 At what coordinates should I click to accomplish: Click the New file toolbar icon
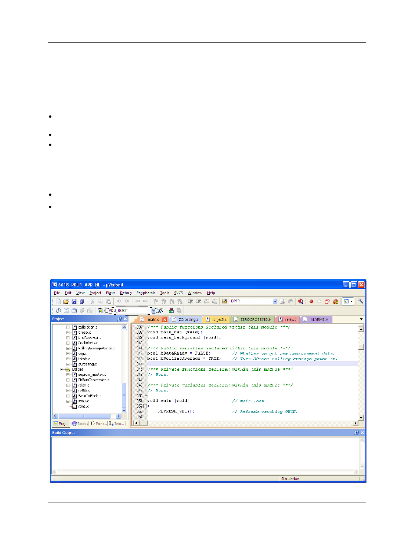click(x=58, y=301)
